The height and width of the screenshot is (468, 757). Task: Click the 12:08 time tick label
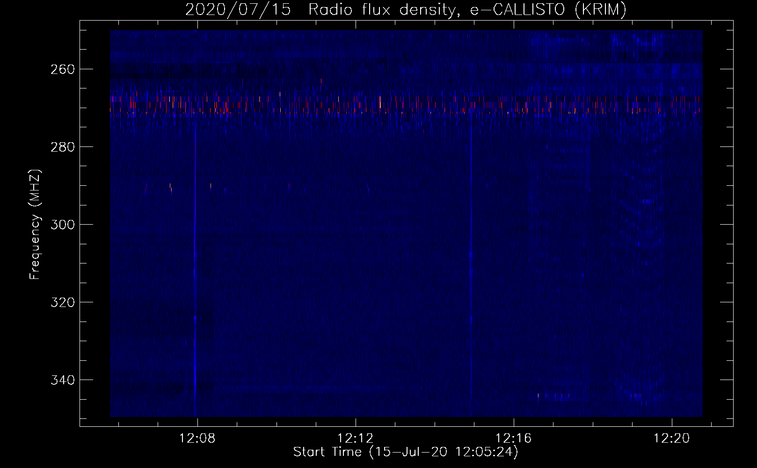pos(197,439)
